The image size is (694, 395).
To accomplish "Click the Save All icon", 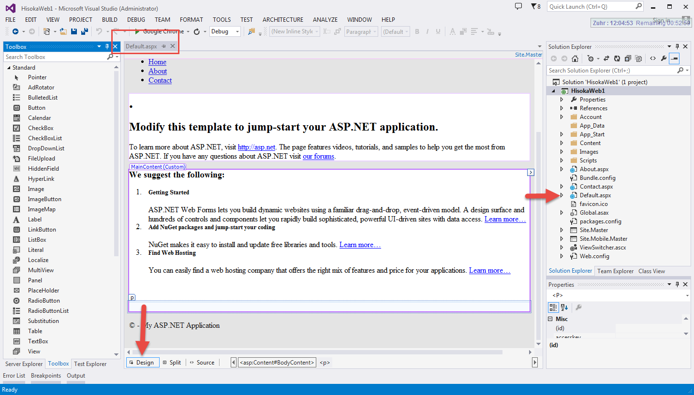I will [84, 31].
